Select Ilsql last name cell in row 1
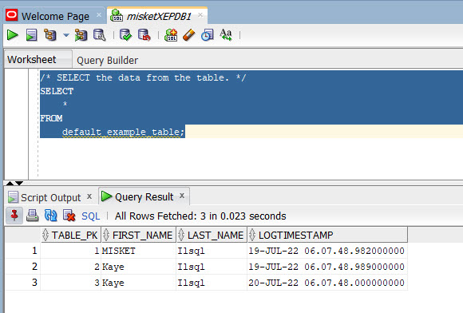 point(212,251)
